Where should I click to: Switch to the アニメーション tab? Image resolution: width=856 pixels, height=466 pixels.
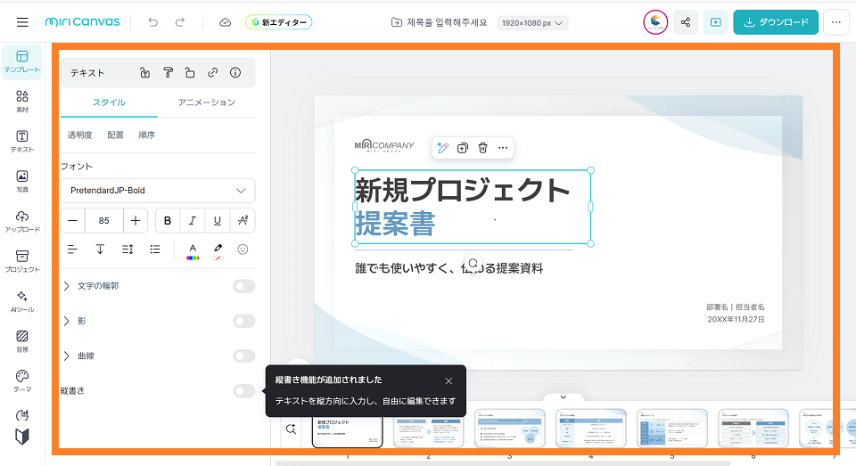(206, 102)
